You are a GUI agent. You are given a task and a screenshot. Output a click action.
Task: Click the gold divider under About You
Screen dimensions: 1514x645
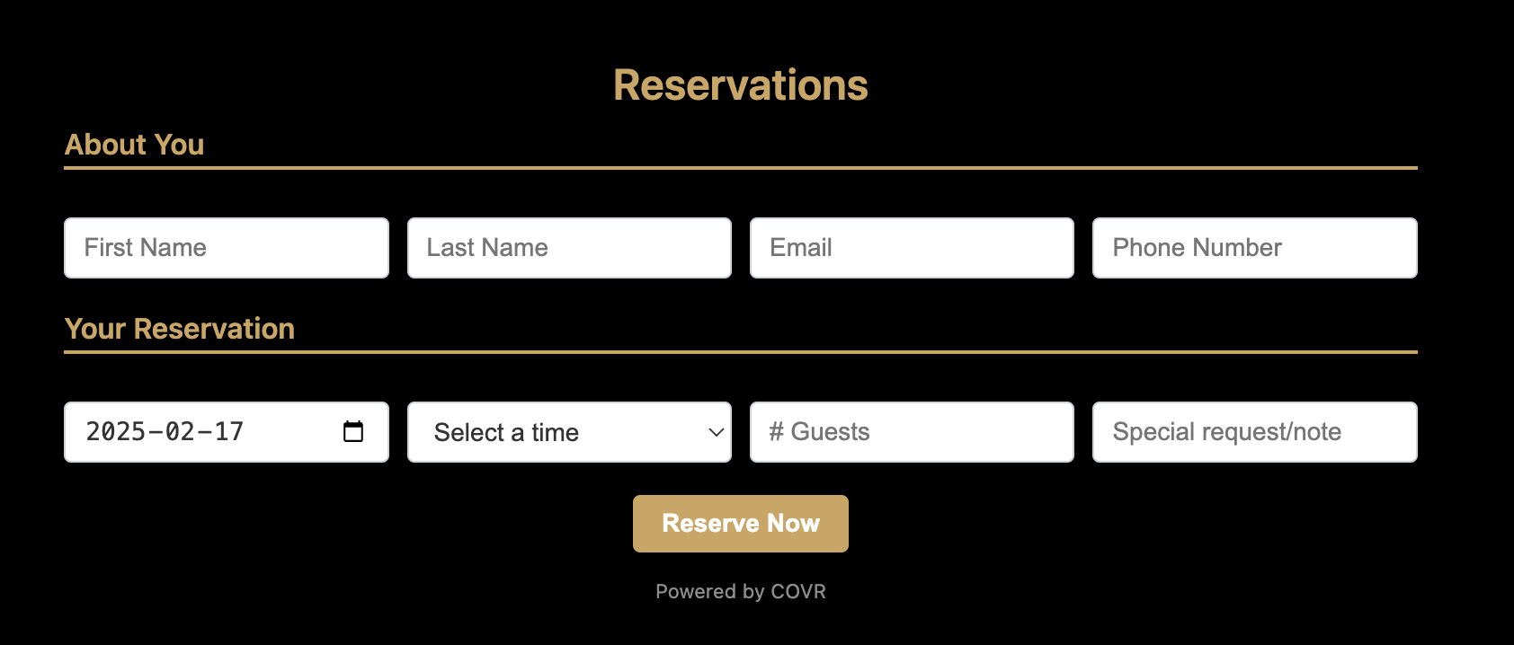741,168
